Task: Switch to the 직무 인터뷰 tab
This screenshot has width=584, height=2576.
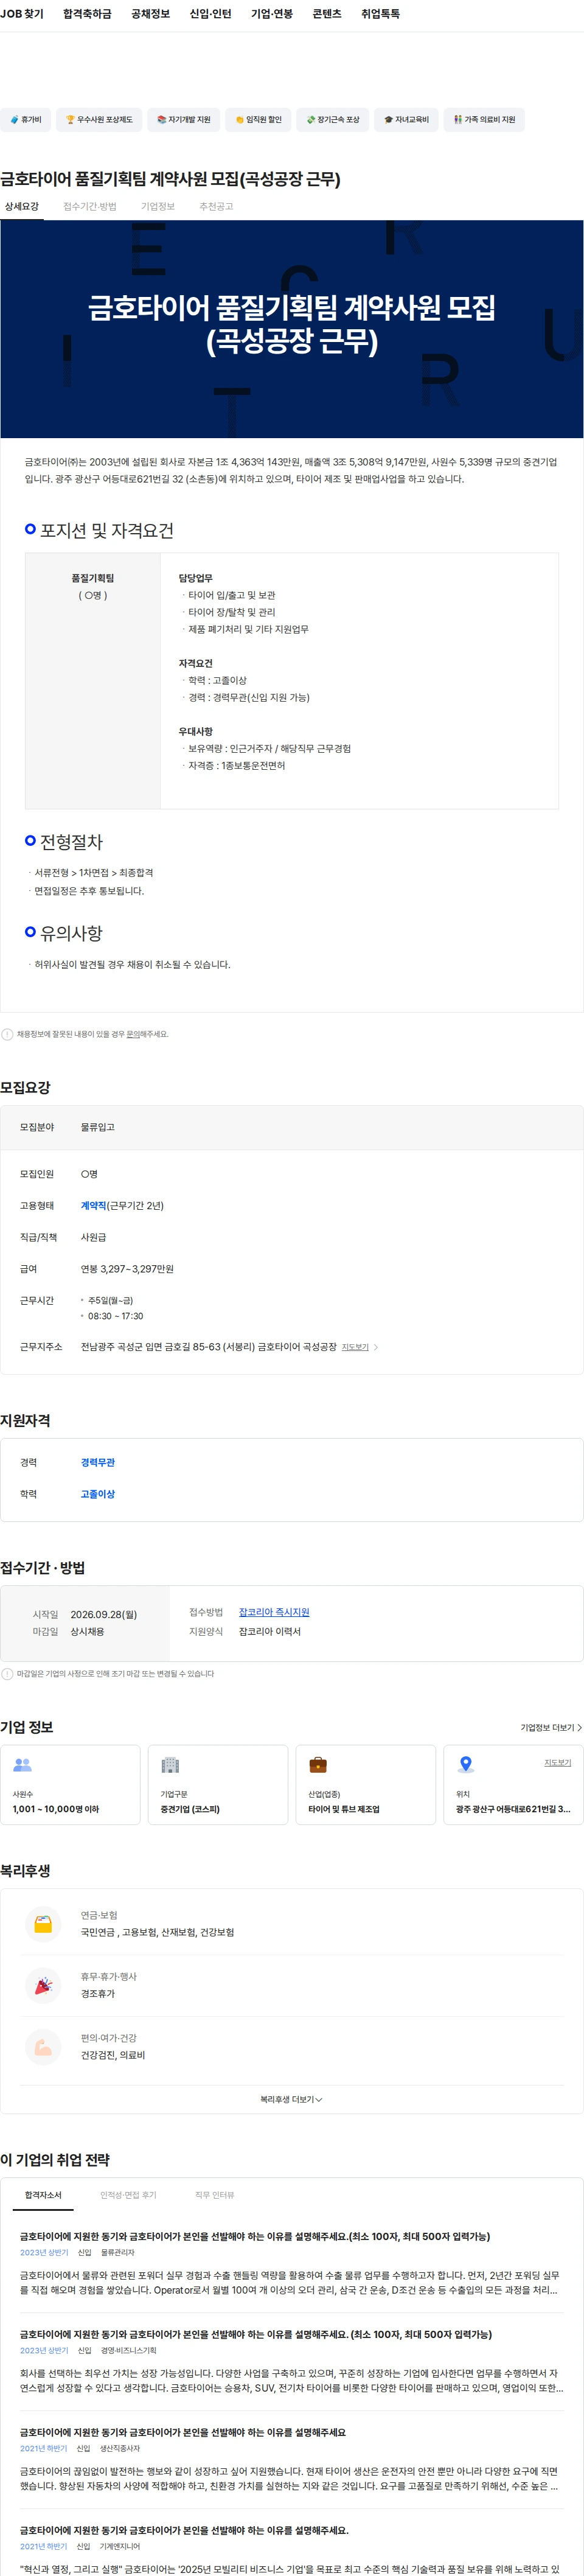Action: 214,2195
